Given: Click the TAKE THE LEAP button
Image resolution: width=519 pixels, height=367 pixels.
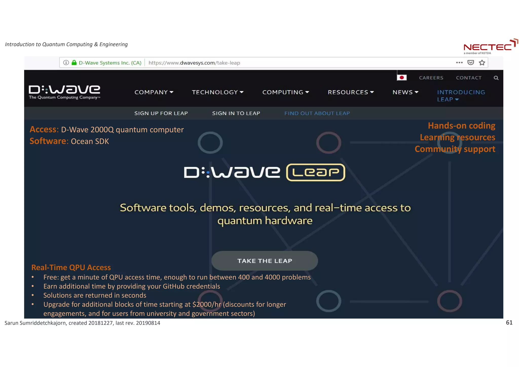Looking at the screenshot, I should 265,261.
